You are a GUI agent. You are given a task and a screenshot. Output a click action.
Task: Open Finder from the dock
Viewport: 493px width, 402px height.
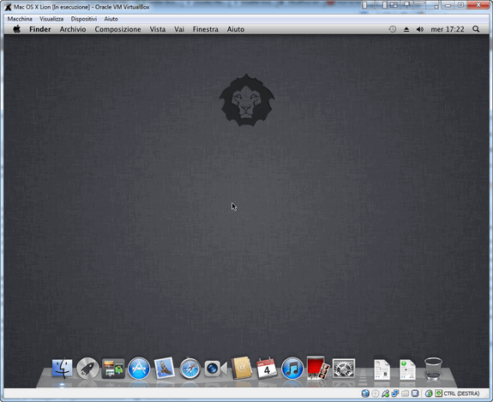tap(62, 368)
